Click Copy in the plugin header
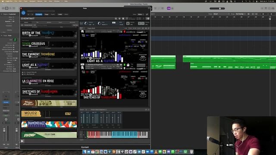276x155 pixels. coord(47,14)
